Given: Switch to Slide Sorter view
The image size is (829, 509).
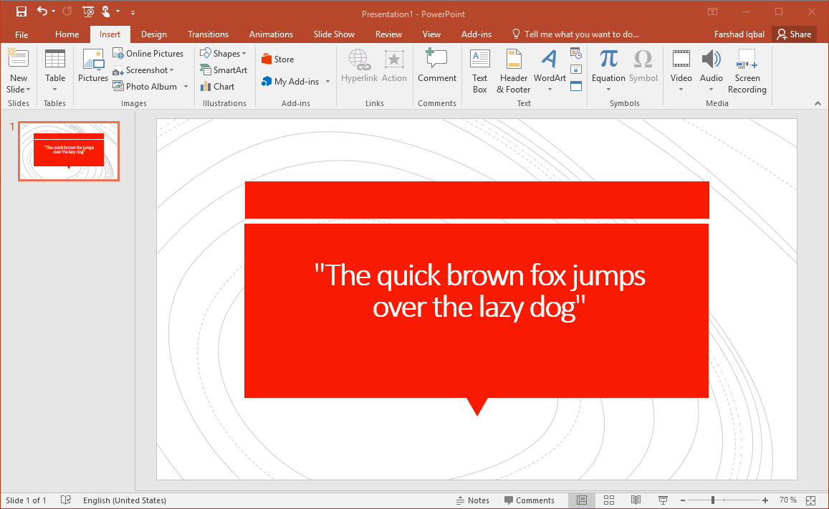Looking at the screenshot, I should pyautogui.click(x=609, y=500).
